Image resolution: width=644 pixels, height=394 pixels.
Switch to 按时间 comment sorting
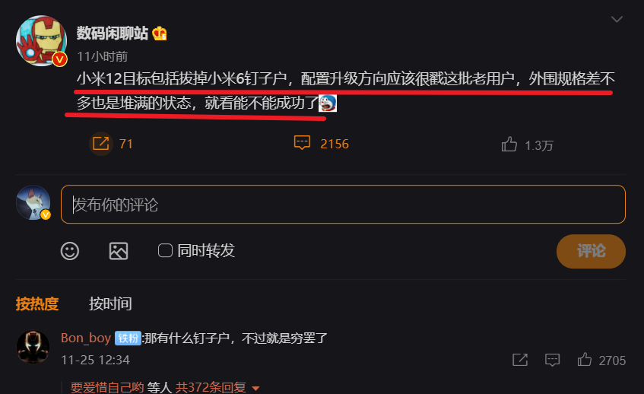(110, 303)
